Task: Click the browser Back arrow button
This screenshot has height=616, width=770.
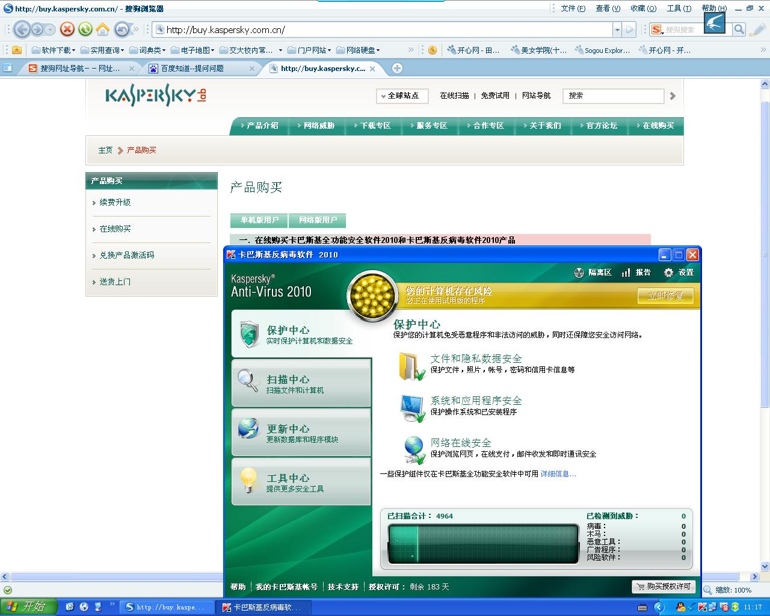Action: (x=22, y=29)
